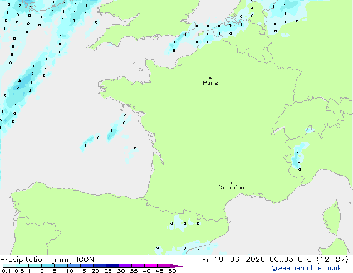Click the dark blue 25 mm legend swatch
Viewport: 353px width, 273px height.
click(112, 266)
